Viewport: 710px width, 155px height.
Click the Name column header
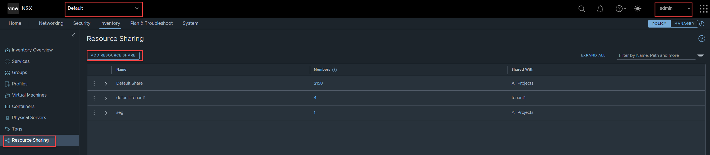(121, 70)
